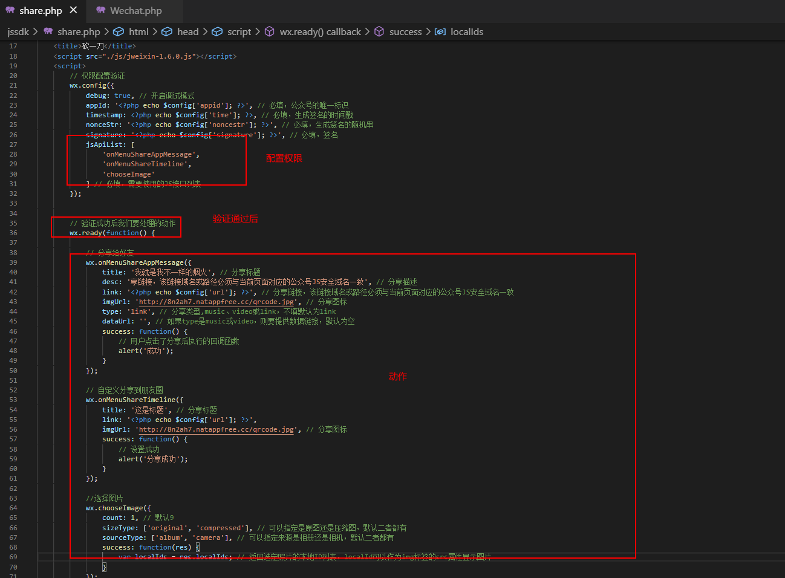Viewport: 785px width, 578px height.
Task: Open the success breadcrumb item
Action: pyautogui.click(x=405, y=31)
